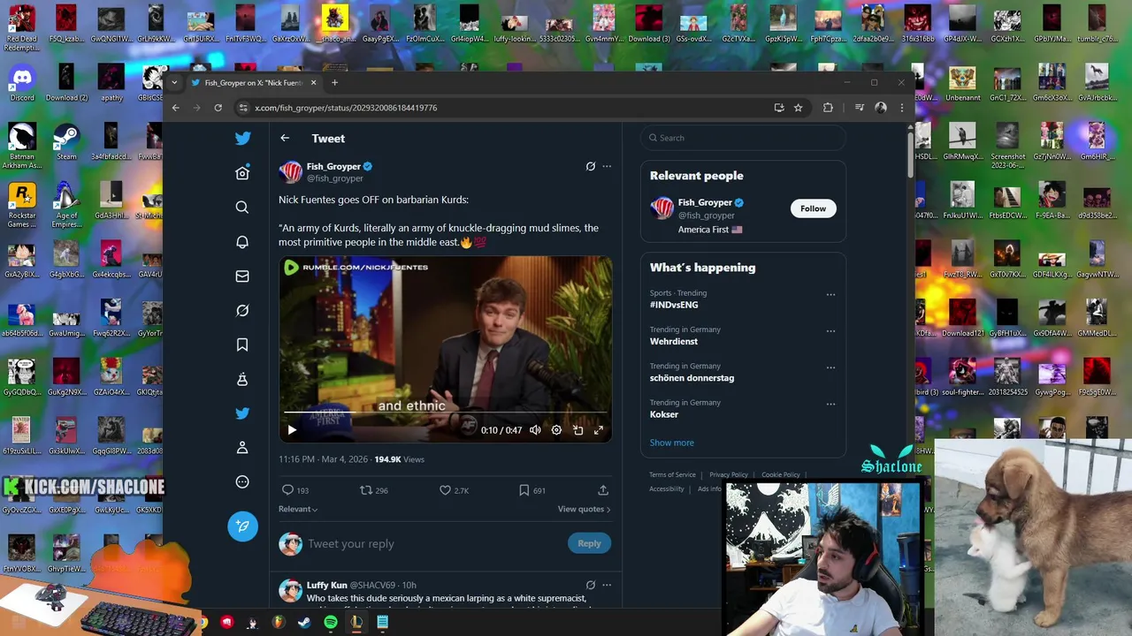Open Steam from the taskbar
The width and height of the screenshot is (1132, 636).
coord(303,623)
